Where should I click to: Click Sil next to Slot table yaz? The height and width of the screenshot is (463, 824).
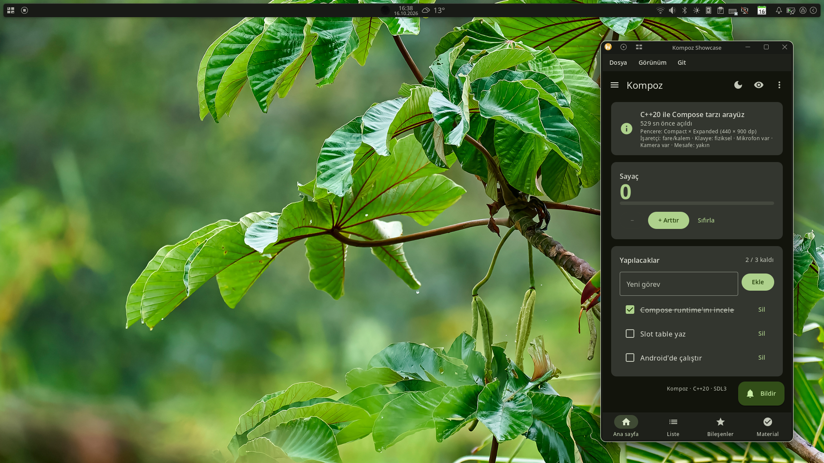coord(762,334)
